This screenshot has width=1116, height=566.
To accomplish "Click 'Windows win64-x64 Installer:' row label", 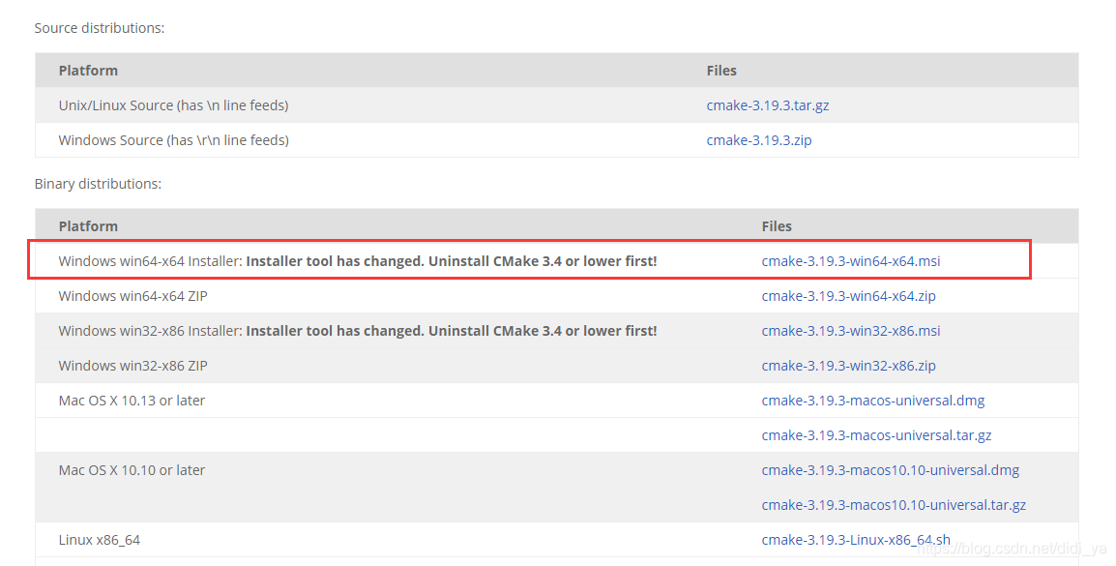I will point(150,261).
